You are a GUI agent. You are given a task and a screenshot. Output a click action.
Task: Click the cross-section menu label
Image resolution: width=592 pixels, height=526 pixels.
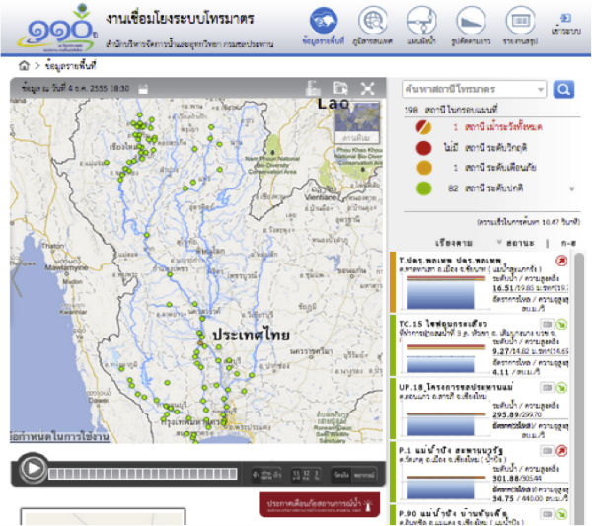(x=471, y=41)
